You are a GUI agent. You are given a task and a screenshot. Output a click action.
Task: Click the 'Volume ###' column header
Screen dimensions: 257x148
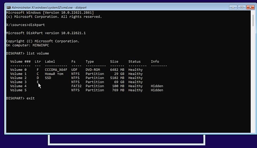coord(20,61)
